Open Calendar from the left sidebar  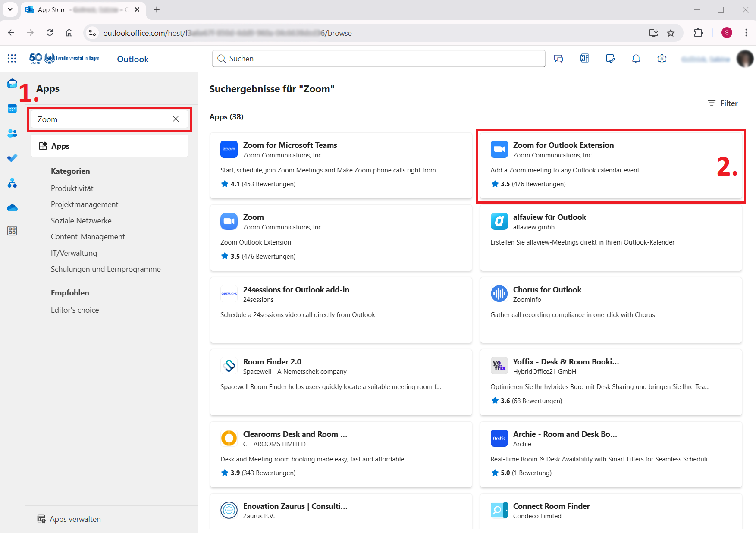[x=12, y=109]
